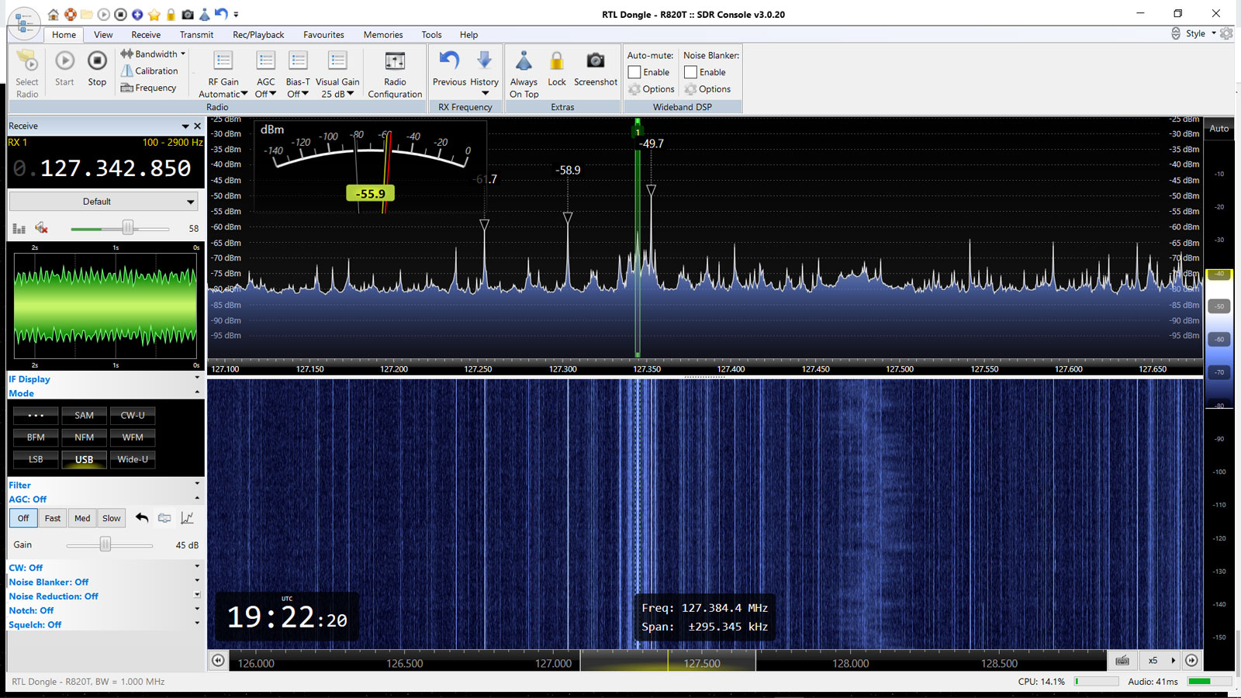Select BFM mode
This screenshot has height=698, width=1241.
(x=36, y=437)
